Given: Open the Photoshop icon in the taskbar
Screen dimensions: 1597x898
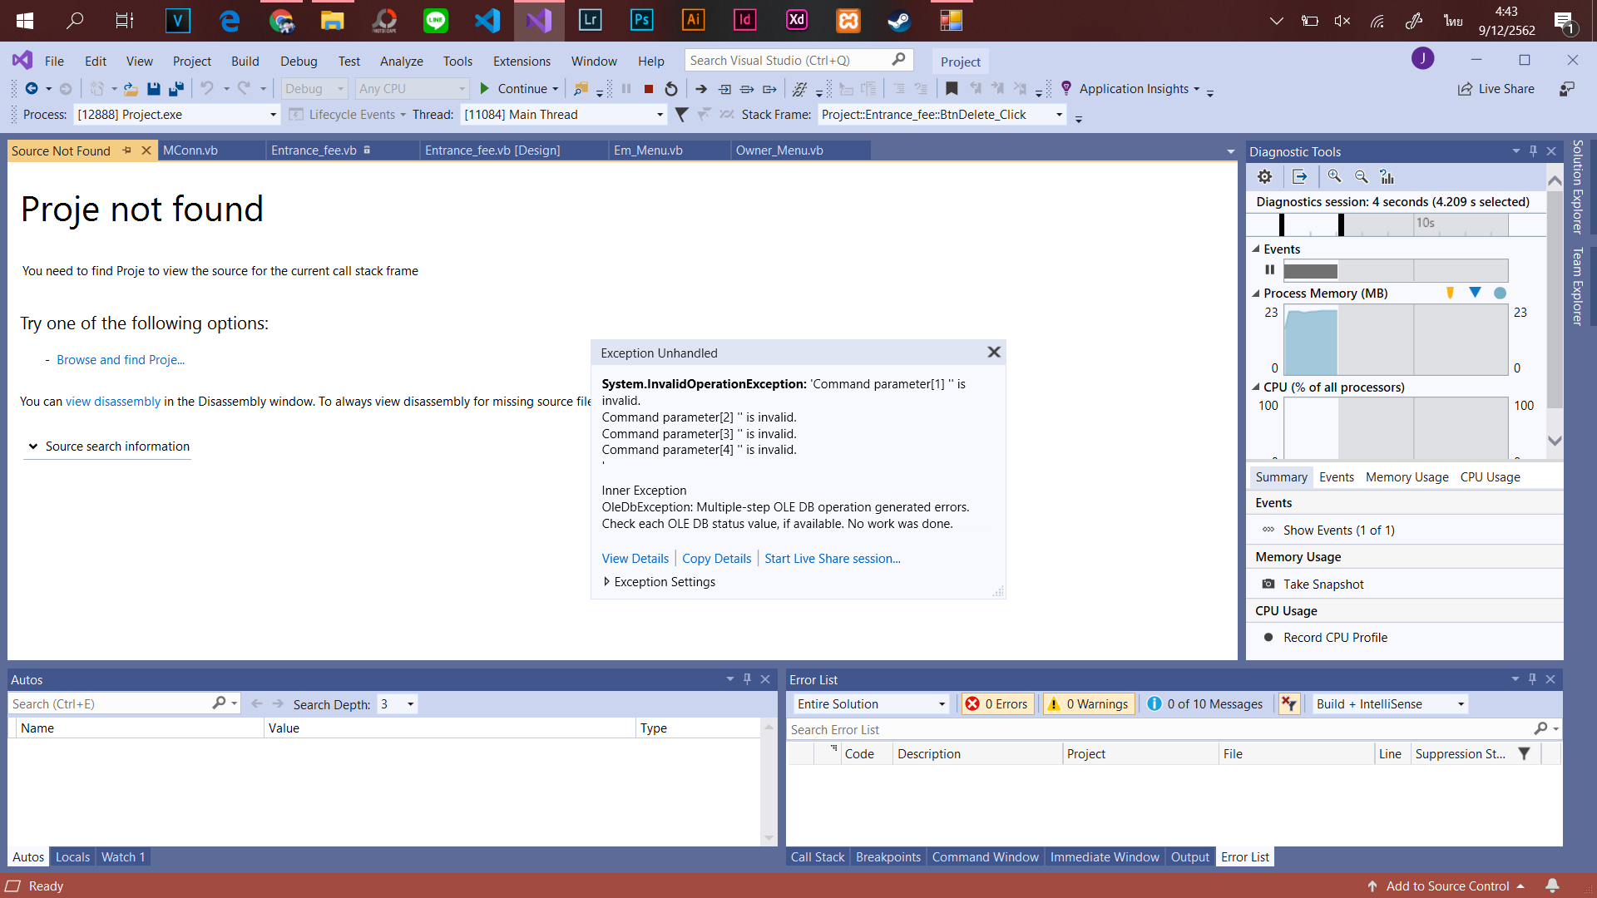Looking at the screenshot, I should pos(641,20).
